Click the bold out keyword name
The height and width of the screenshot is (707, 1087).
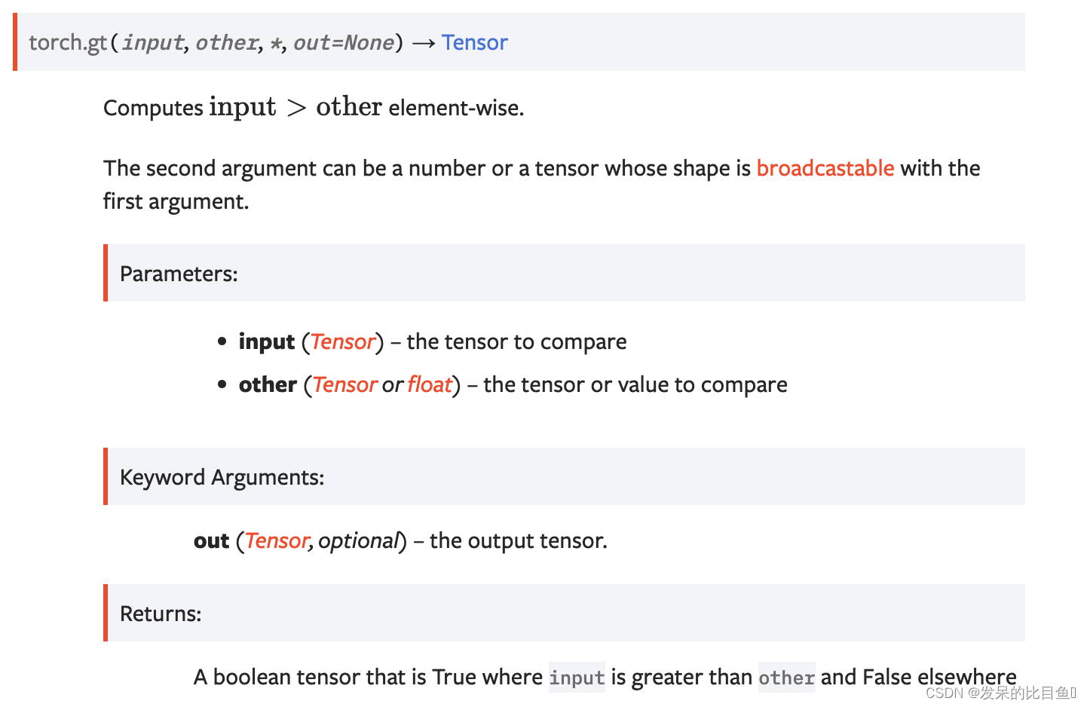(x=211, y=541)
